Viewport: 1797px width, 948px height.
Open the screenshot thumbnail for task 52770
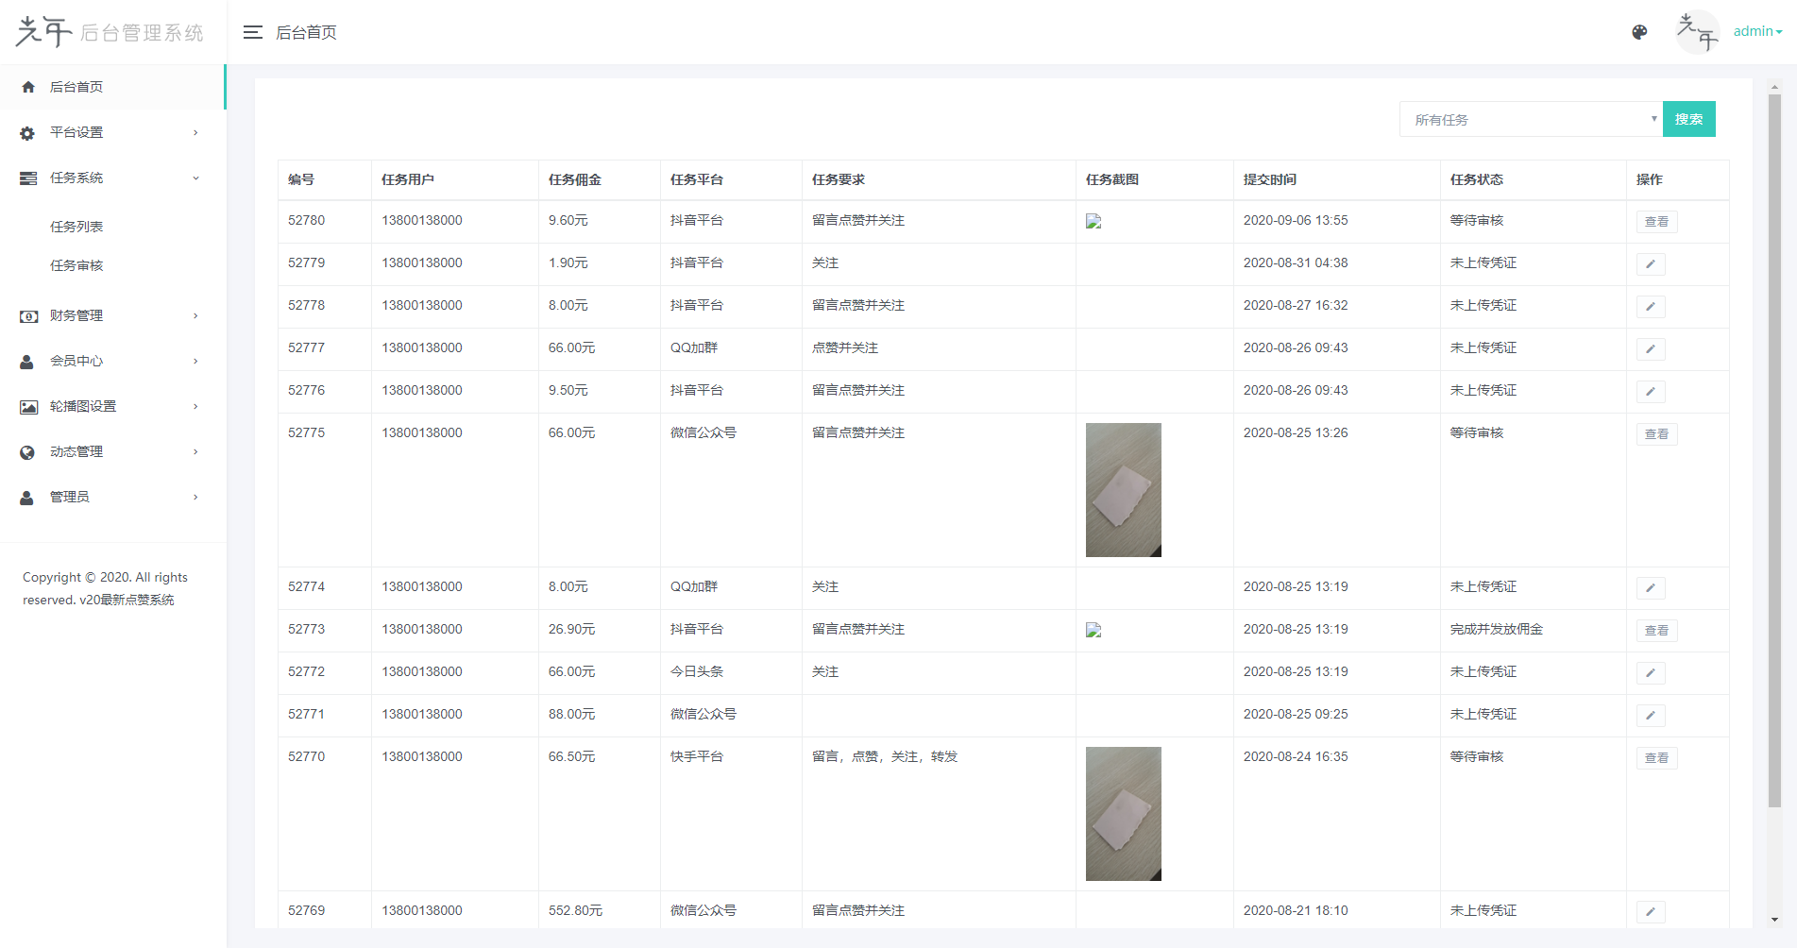coord(1123,813)
